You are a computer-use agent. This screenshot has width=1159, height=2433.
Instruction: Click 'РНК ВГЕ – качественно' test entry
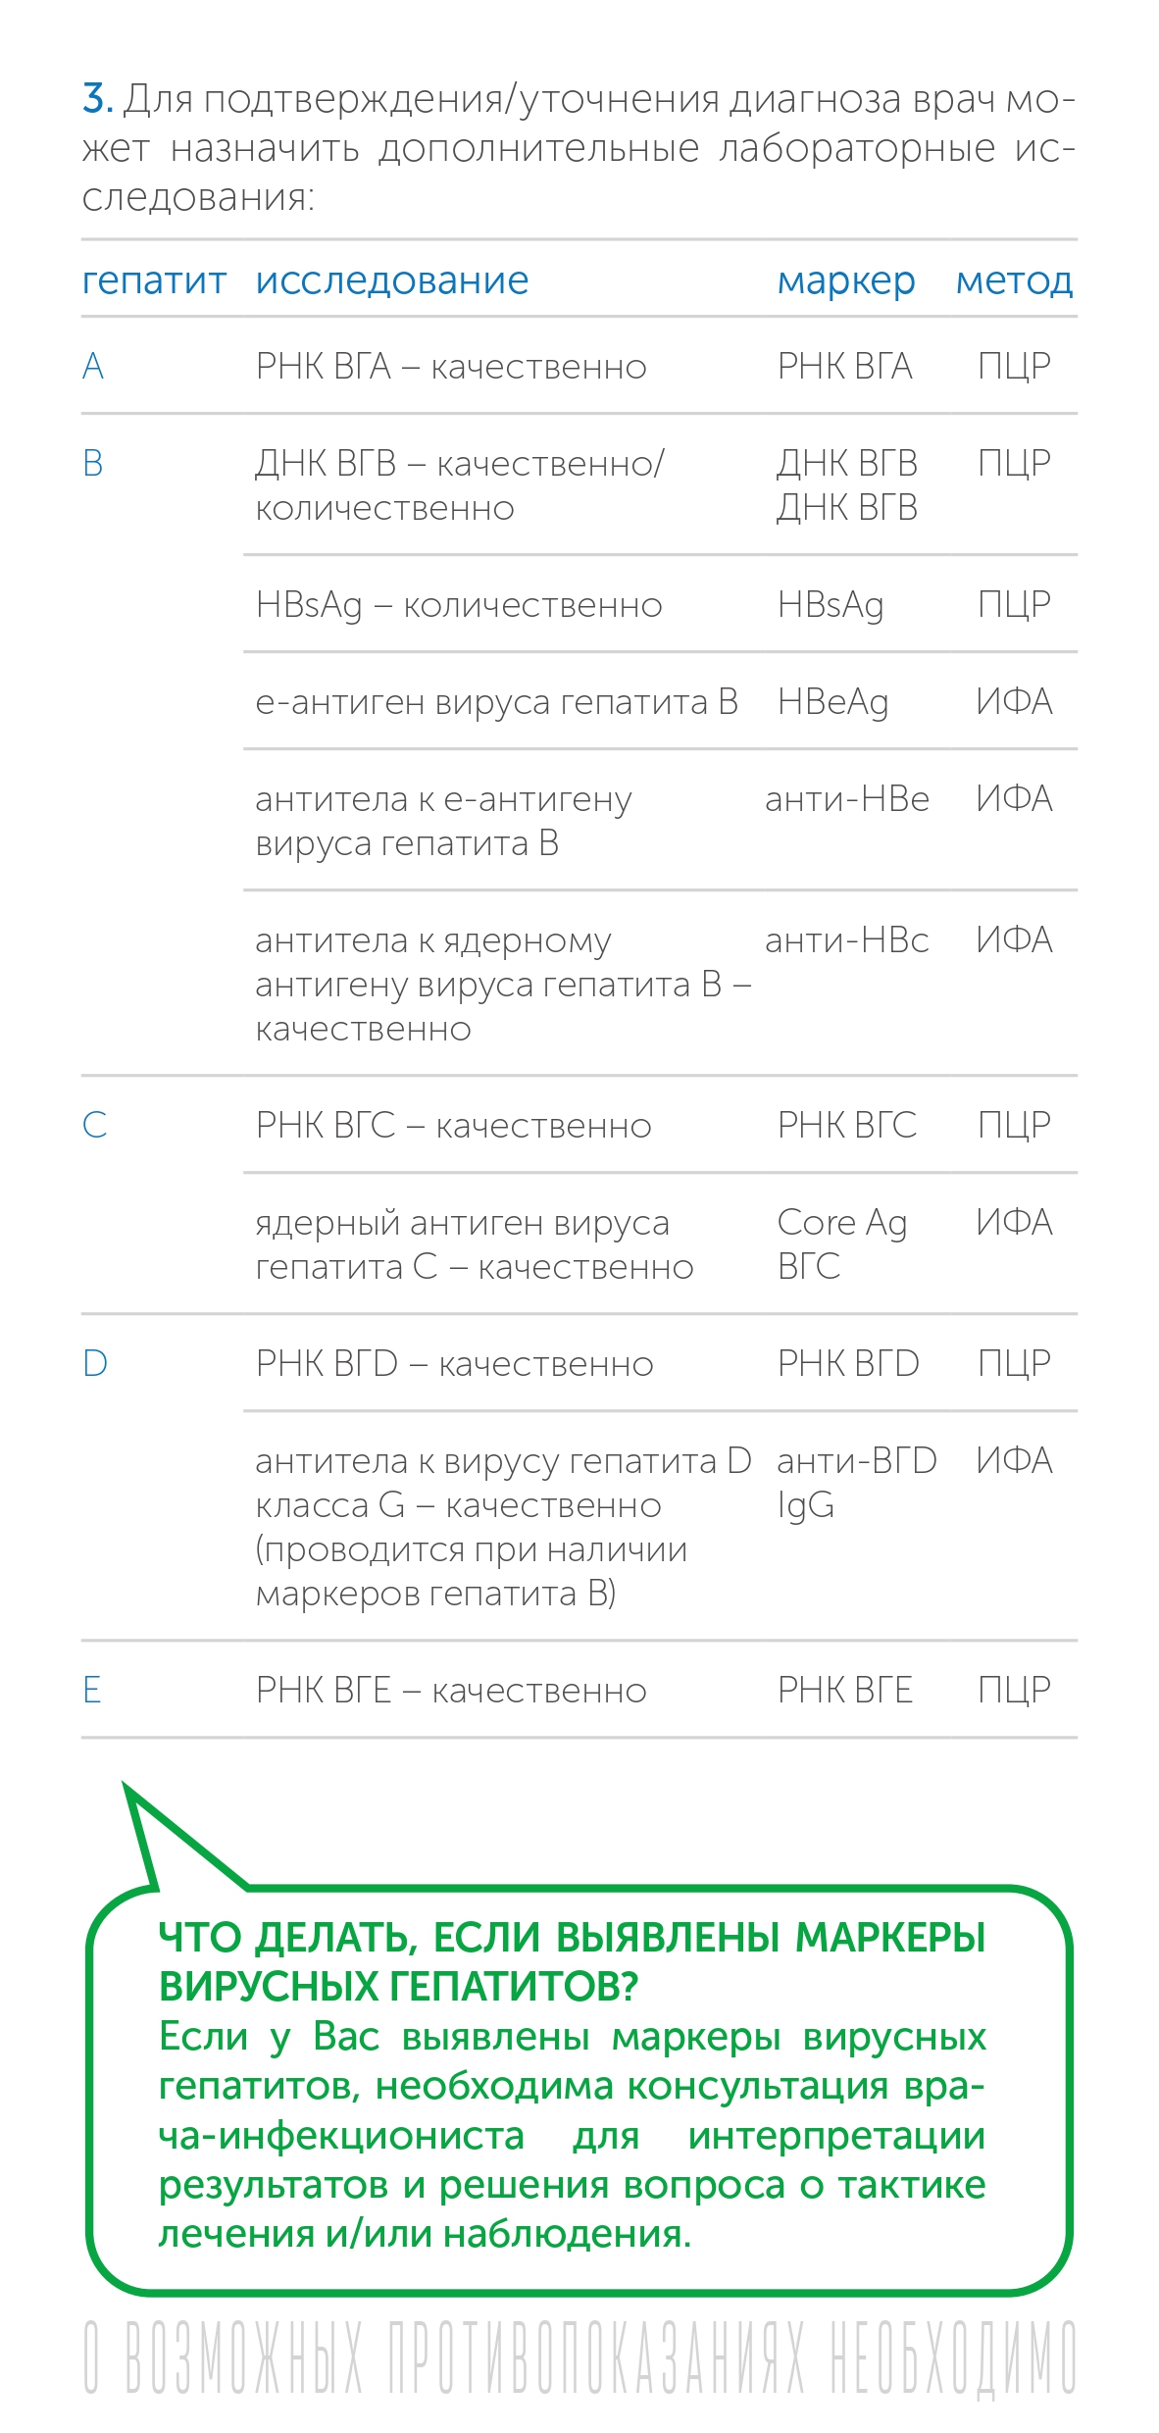(x=451, y=1690)
